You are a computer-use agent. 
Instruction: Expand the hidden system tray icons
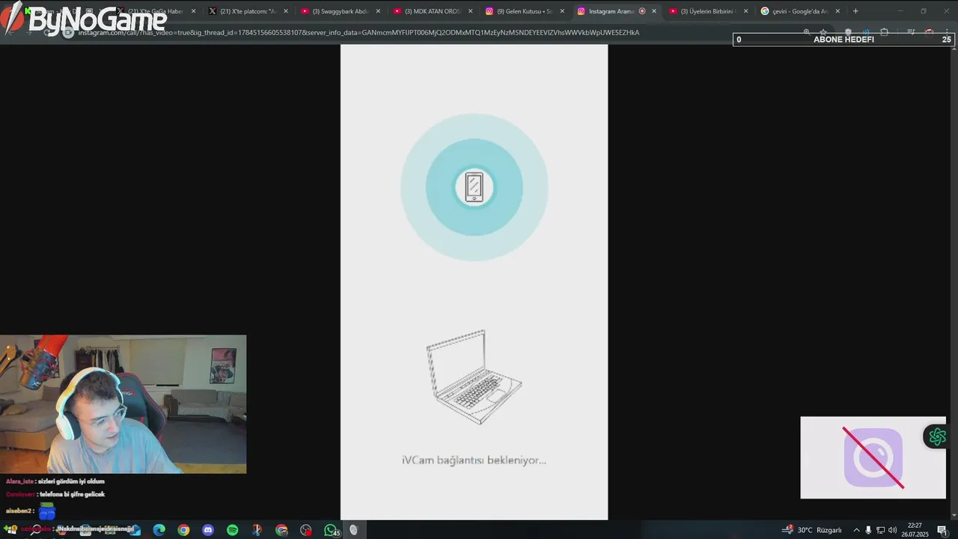[x=856, y=530]
